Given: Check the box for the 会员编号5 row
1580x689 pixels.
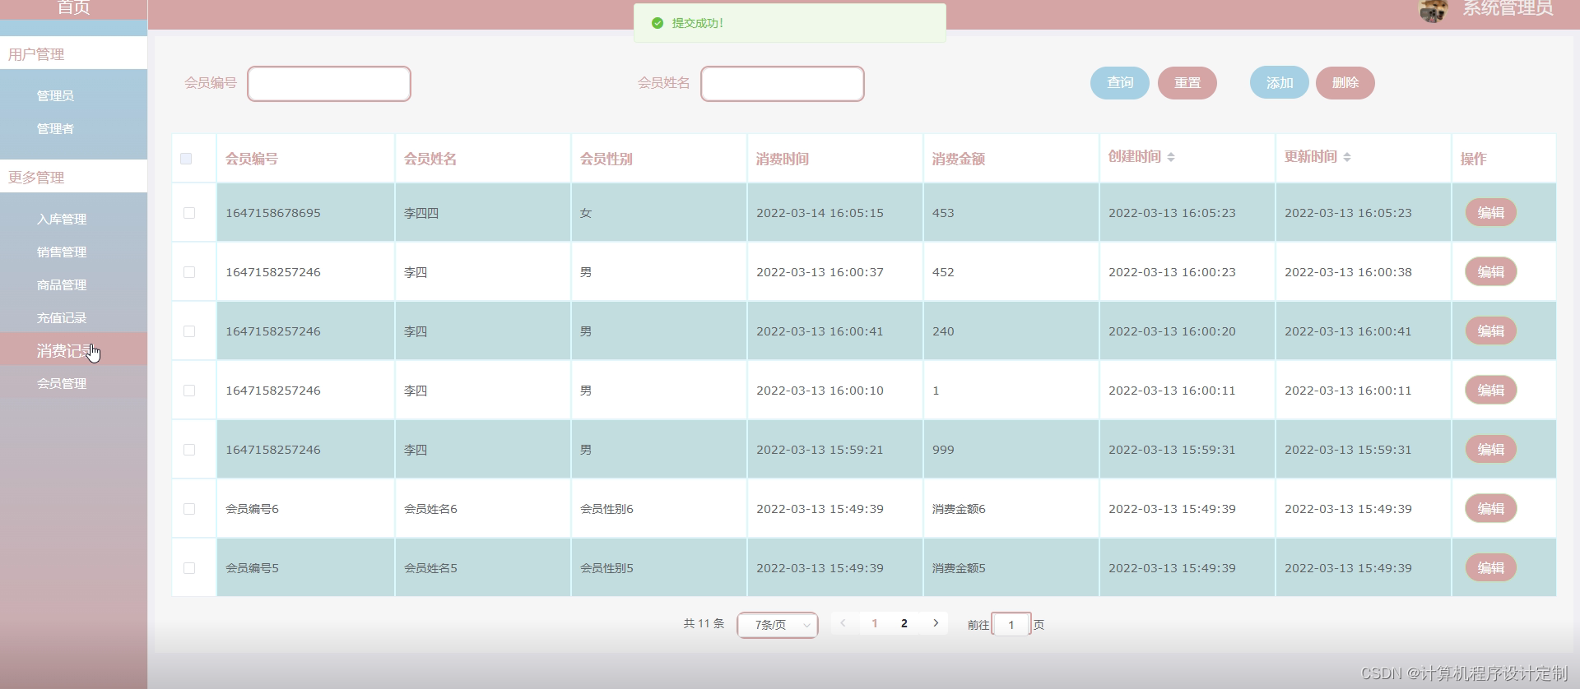Looking at the screenshot, I should click(x=189, y=568).
